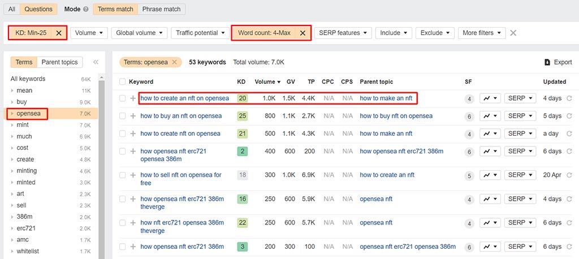Open the 'how to make an nft' parent topic link

click(x=386, y=98)
